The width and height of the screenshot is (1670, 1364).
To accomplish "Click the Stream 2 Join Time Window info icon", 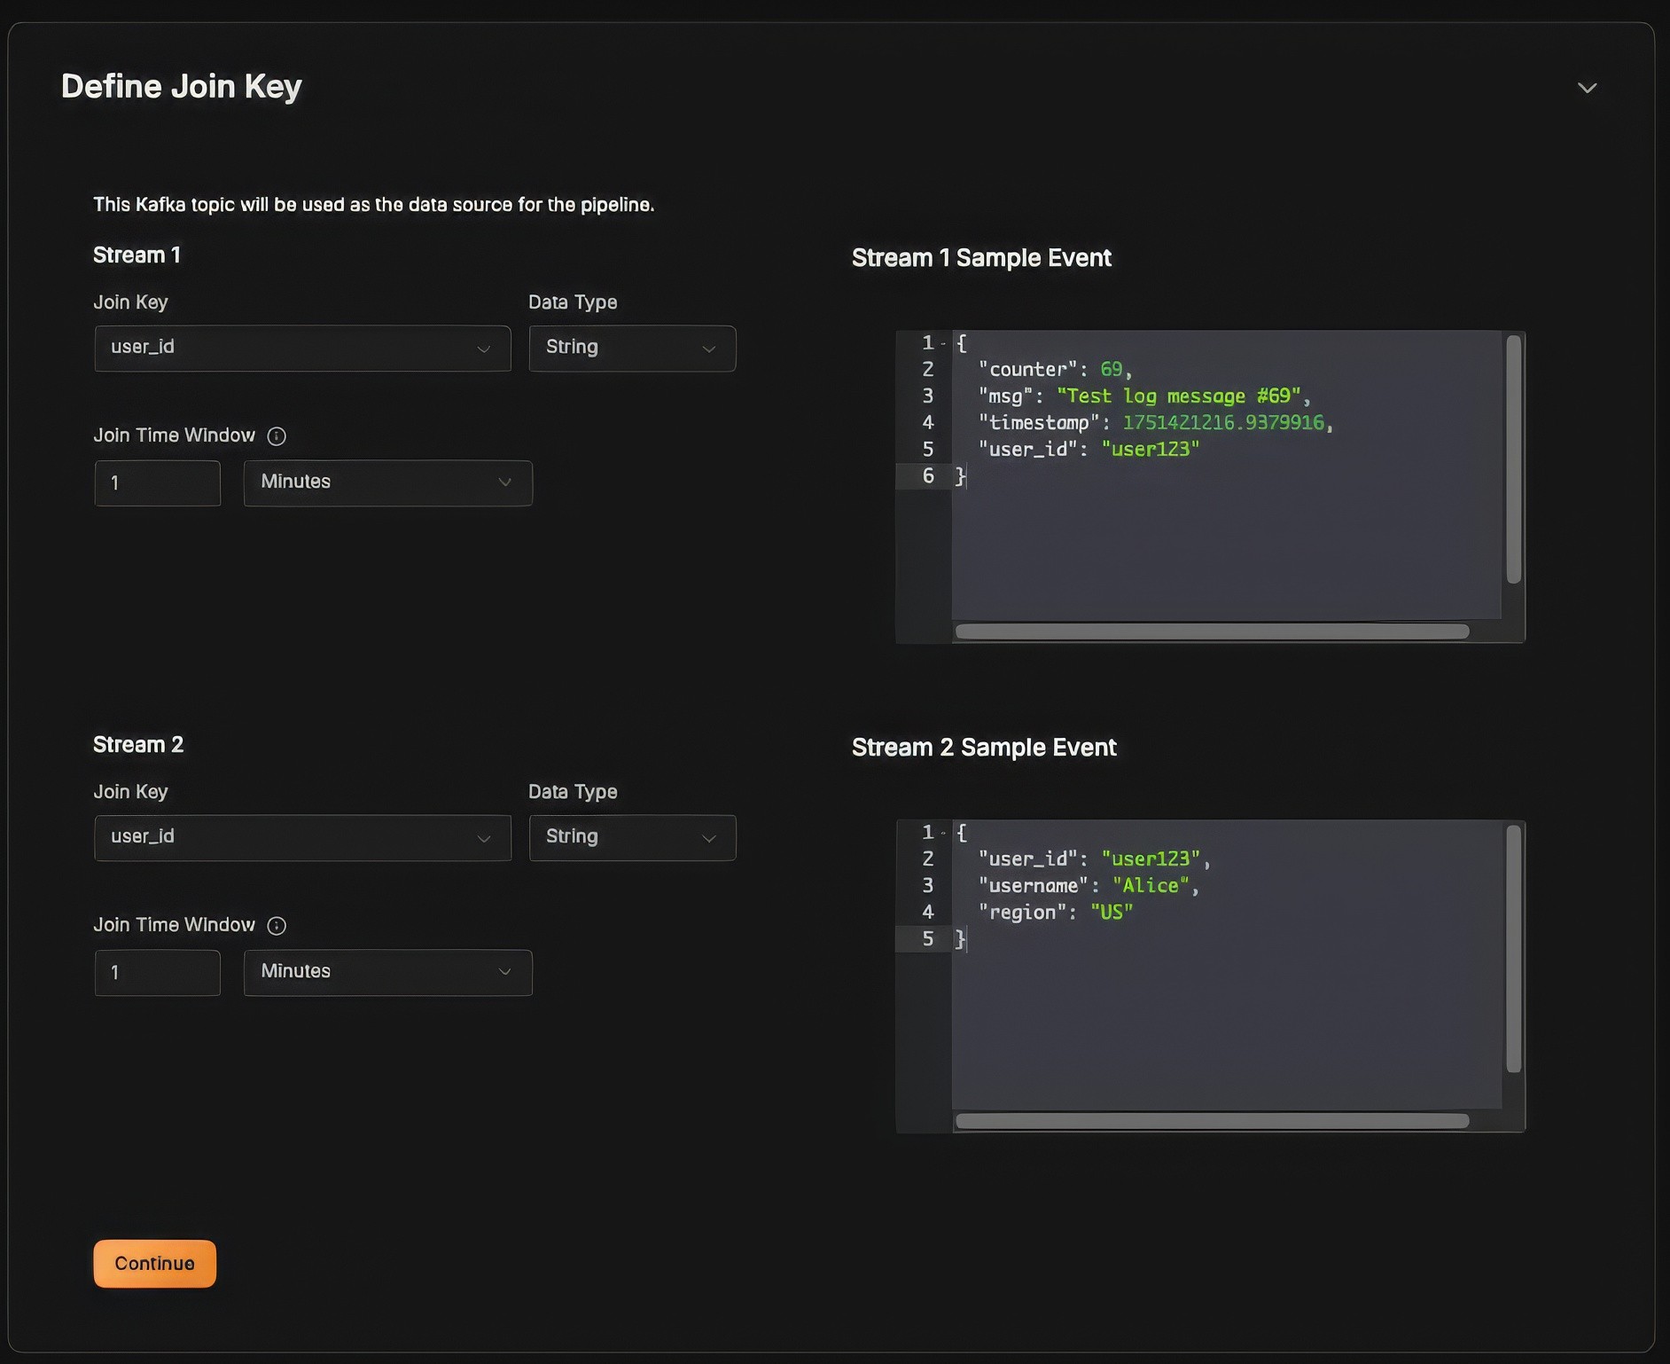I will (277, 926).
